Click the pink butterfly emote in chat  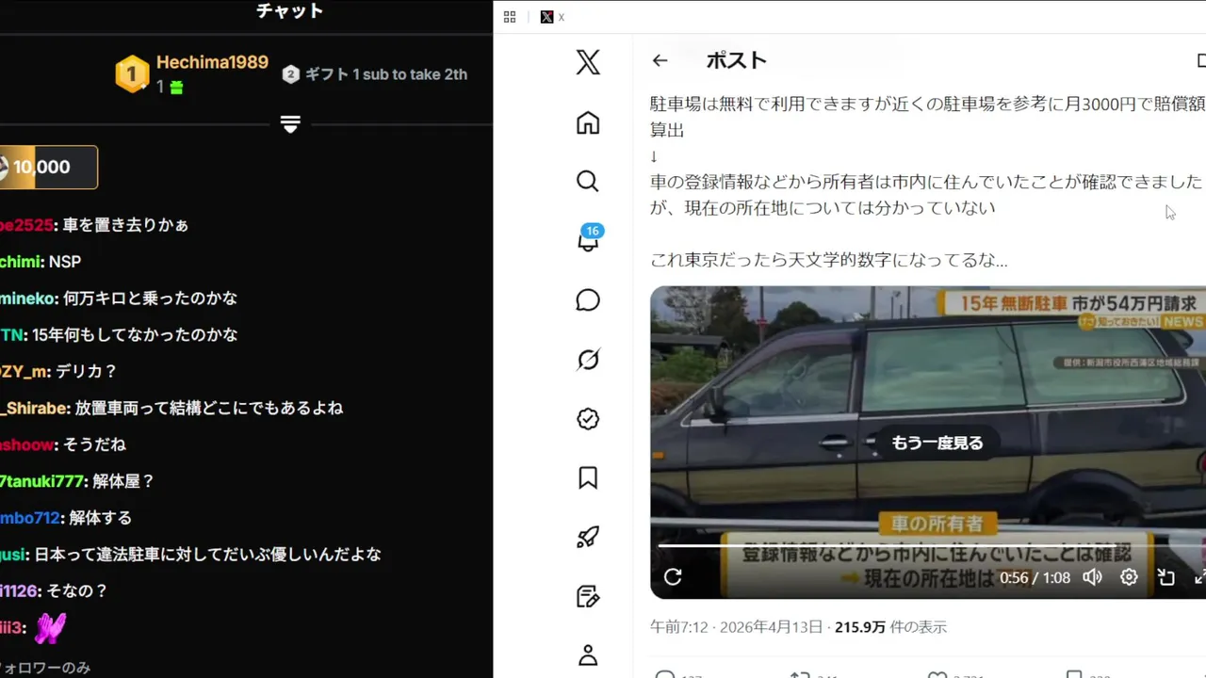(x=50, y=628)
